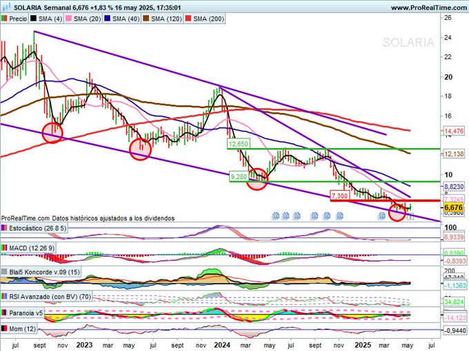Click the small square marker beside last candle

tap(410, 217)
